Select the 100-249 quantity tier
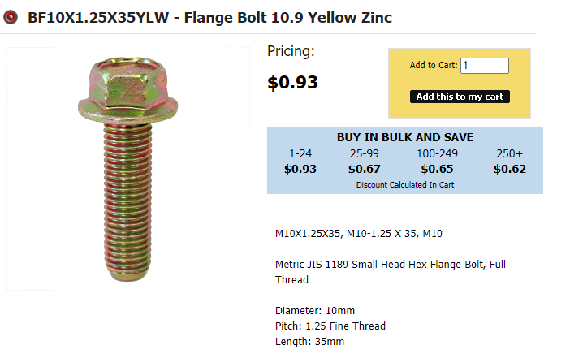 pos(437,153)
